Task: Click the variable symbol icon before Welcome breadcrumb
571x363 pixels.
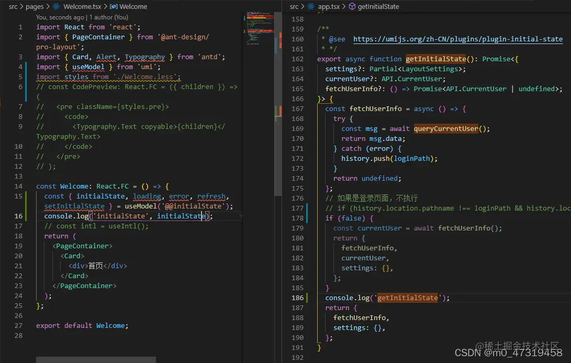Action: (x=114, y=6)
